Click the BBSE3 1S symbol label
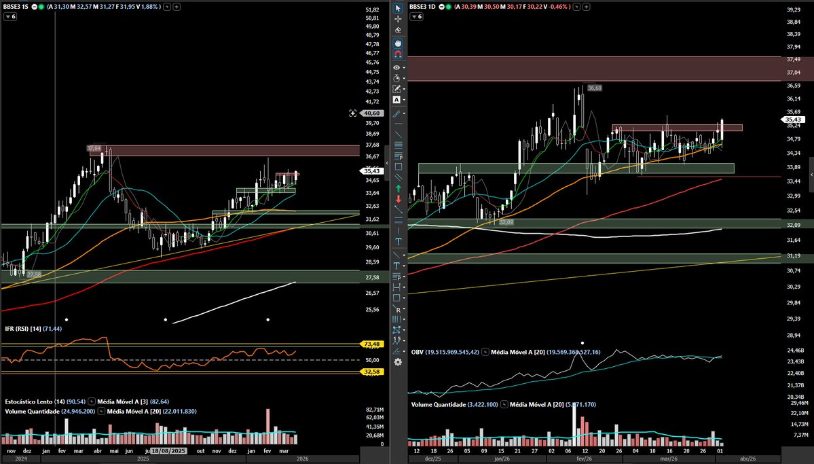Viewport: 814px width, 464px height. (x=16, y=7)
